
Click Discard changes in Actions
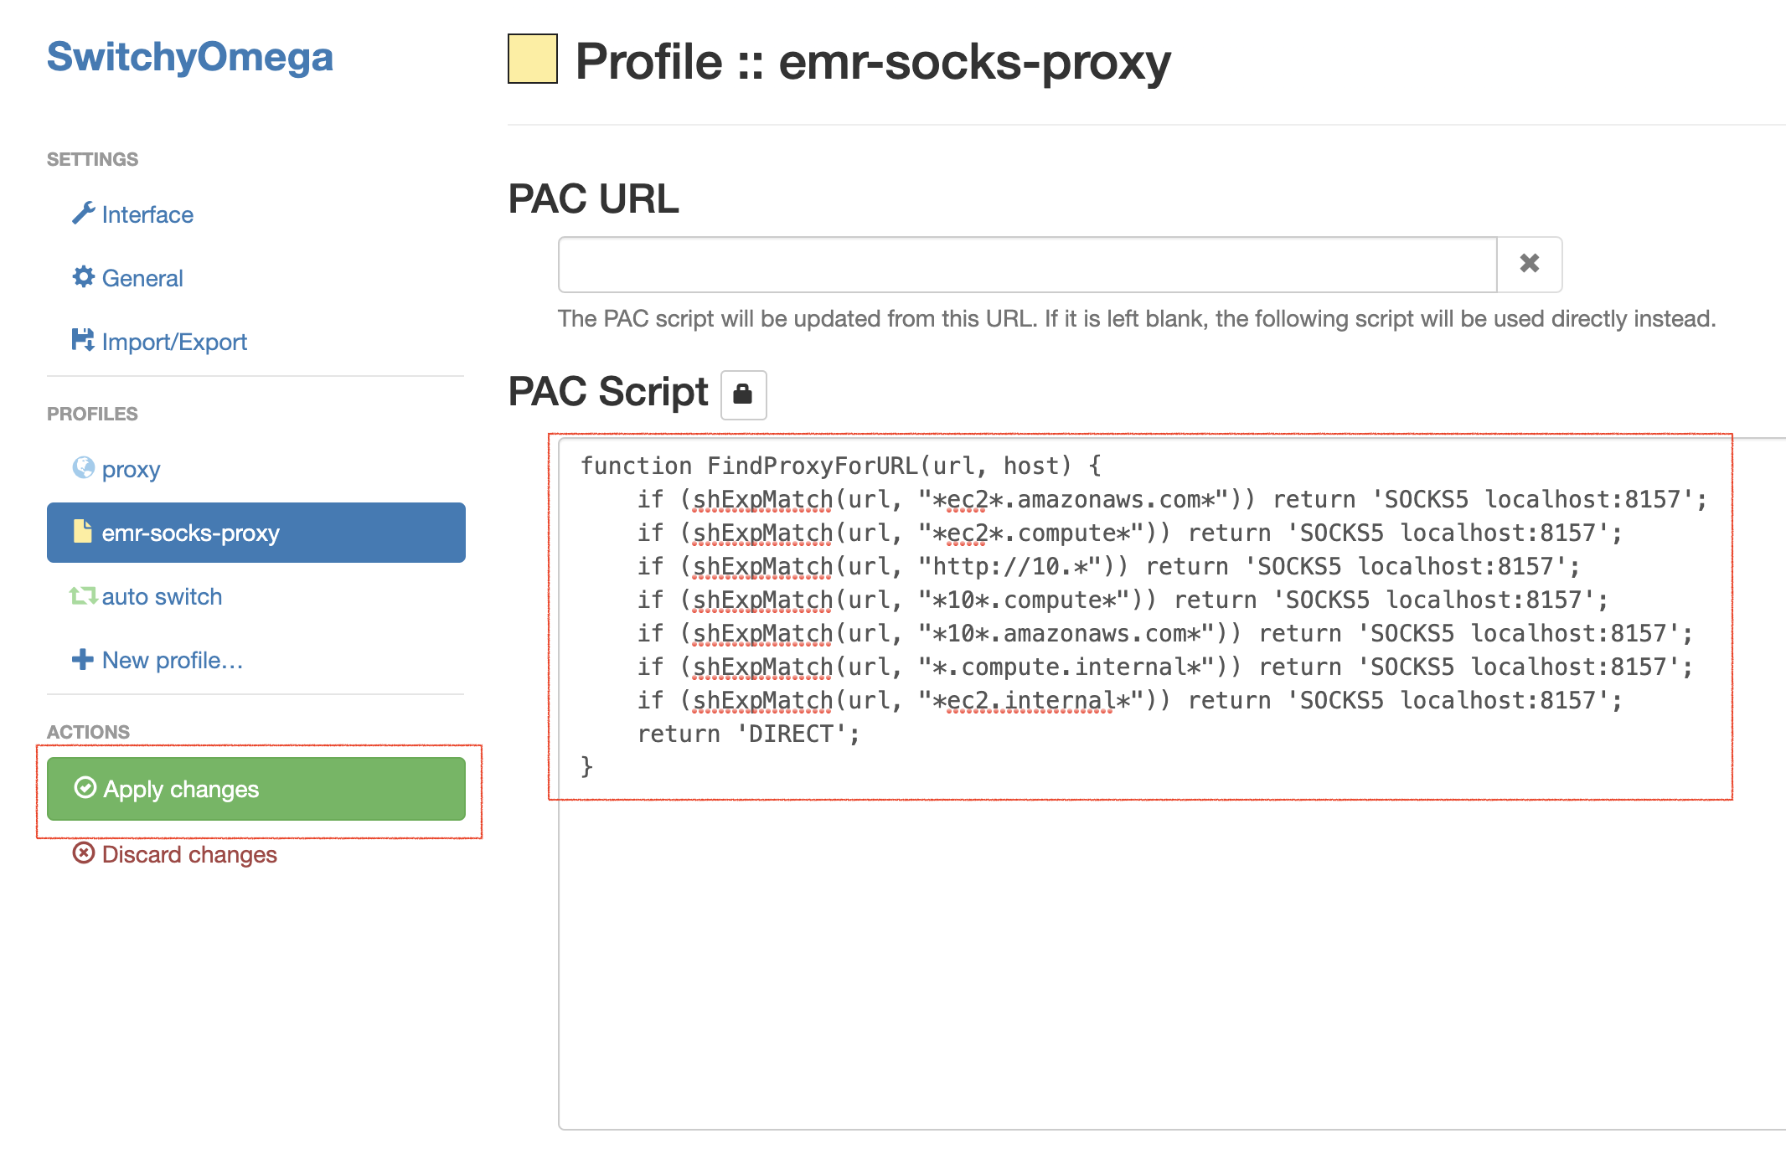click(188, 853)
